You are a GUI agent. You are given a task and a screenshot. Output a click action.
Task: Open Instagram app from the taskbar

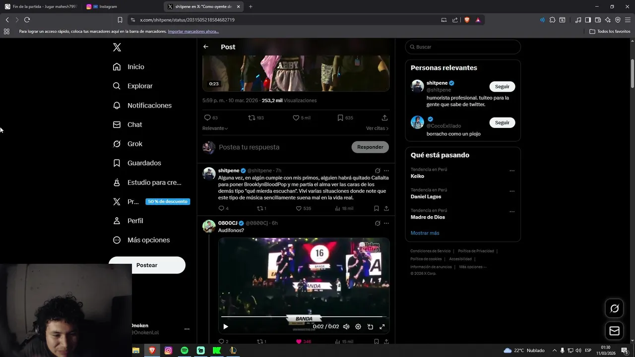pos(168,351)
